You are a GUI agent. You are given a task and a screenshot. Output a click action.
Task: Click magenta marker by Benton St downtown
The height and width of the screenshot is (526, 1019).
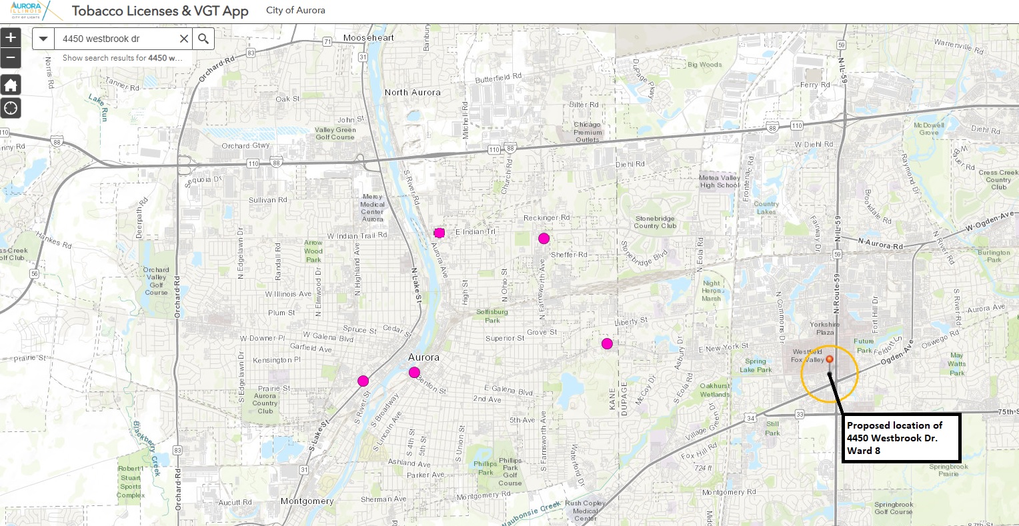coord(414,373)
